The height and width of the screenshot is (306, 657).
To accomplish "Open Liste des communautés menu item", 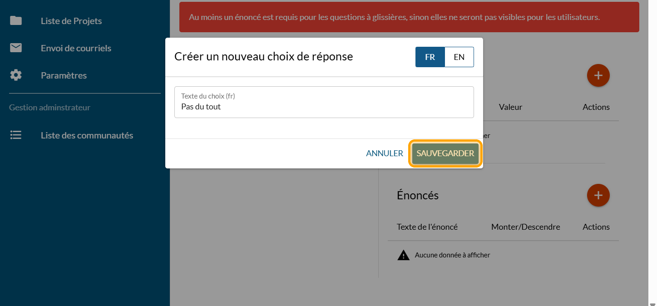I will point(87,135).
